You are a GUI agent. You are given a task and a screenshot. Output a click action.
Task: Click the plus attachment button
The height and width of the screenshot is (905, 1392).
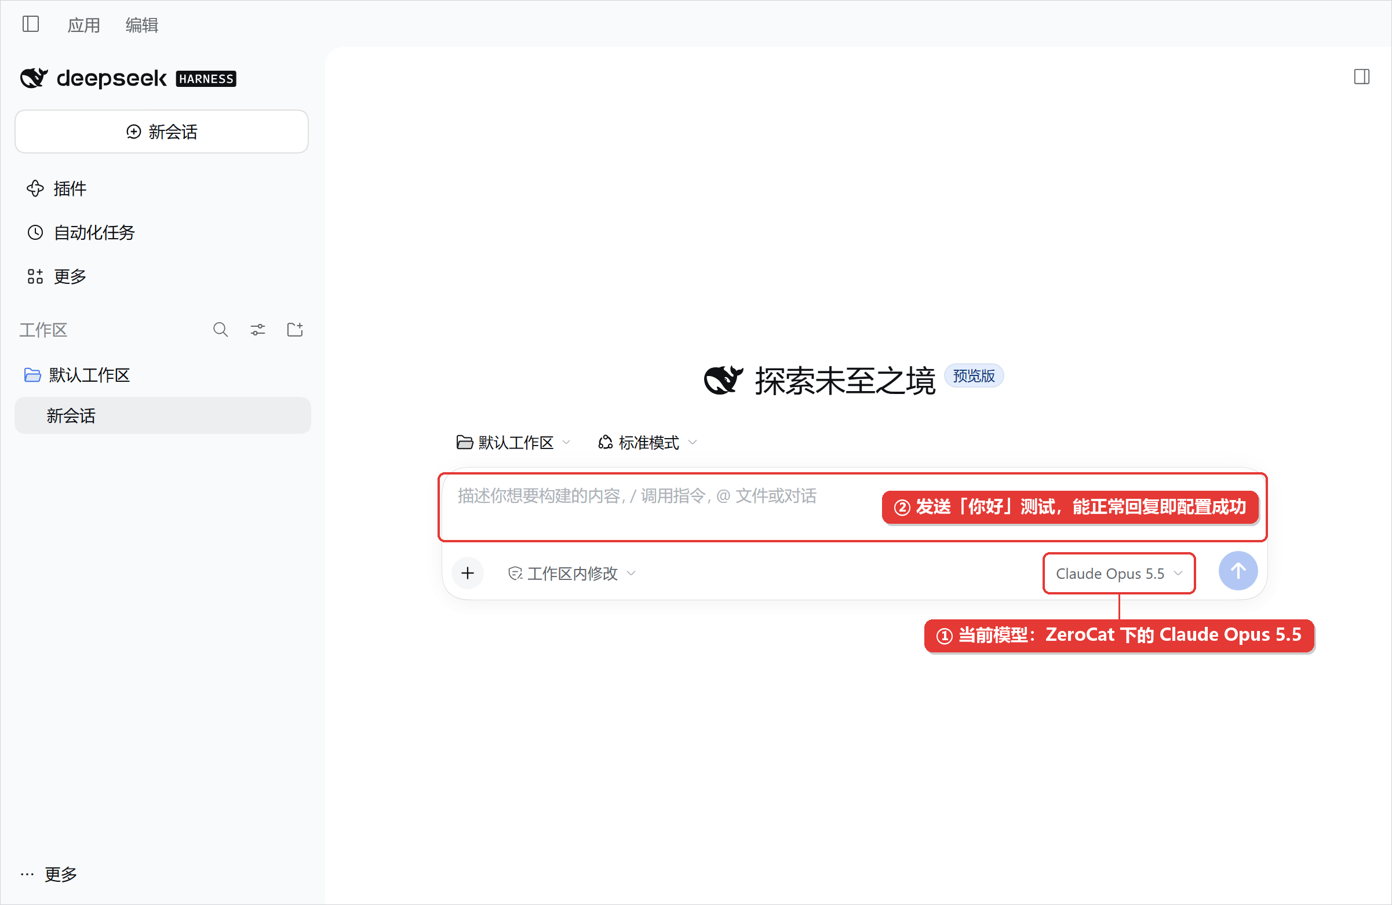coord(467,573)
